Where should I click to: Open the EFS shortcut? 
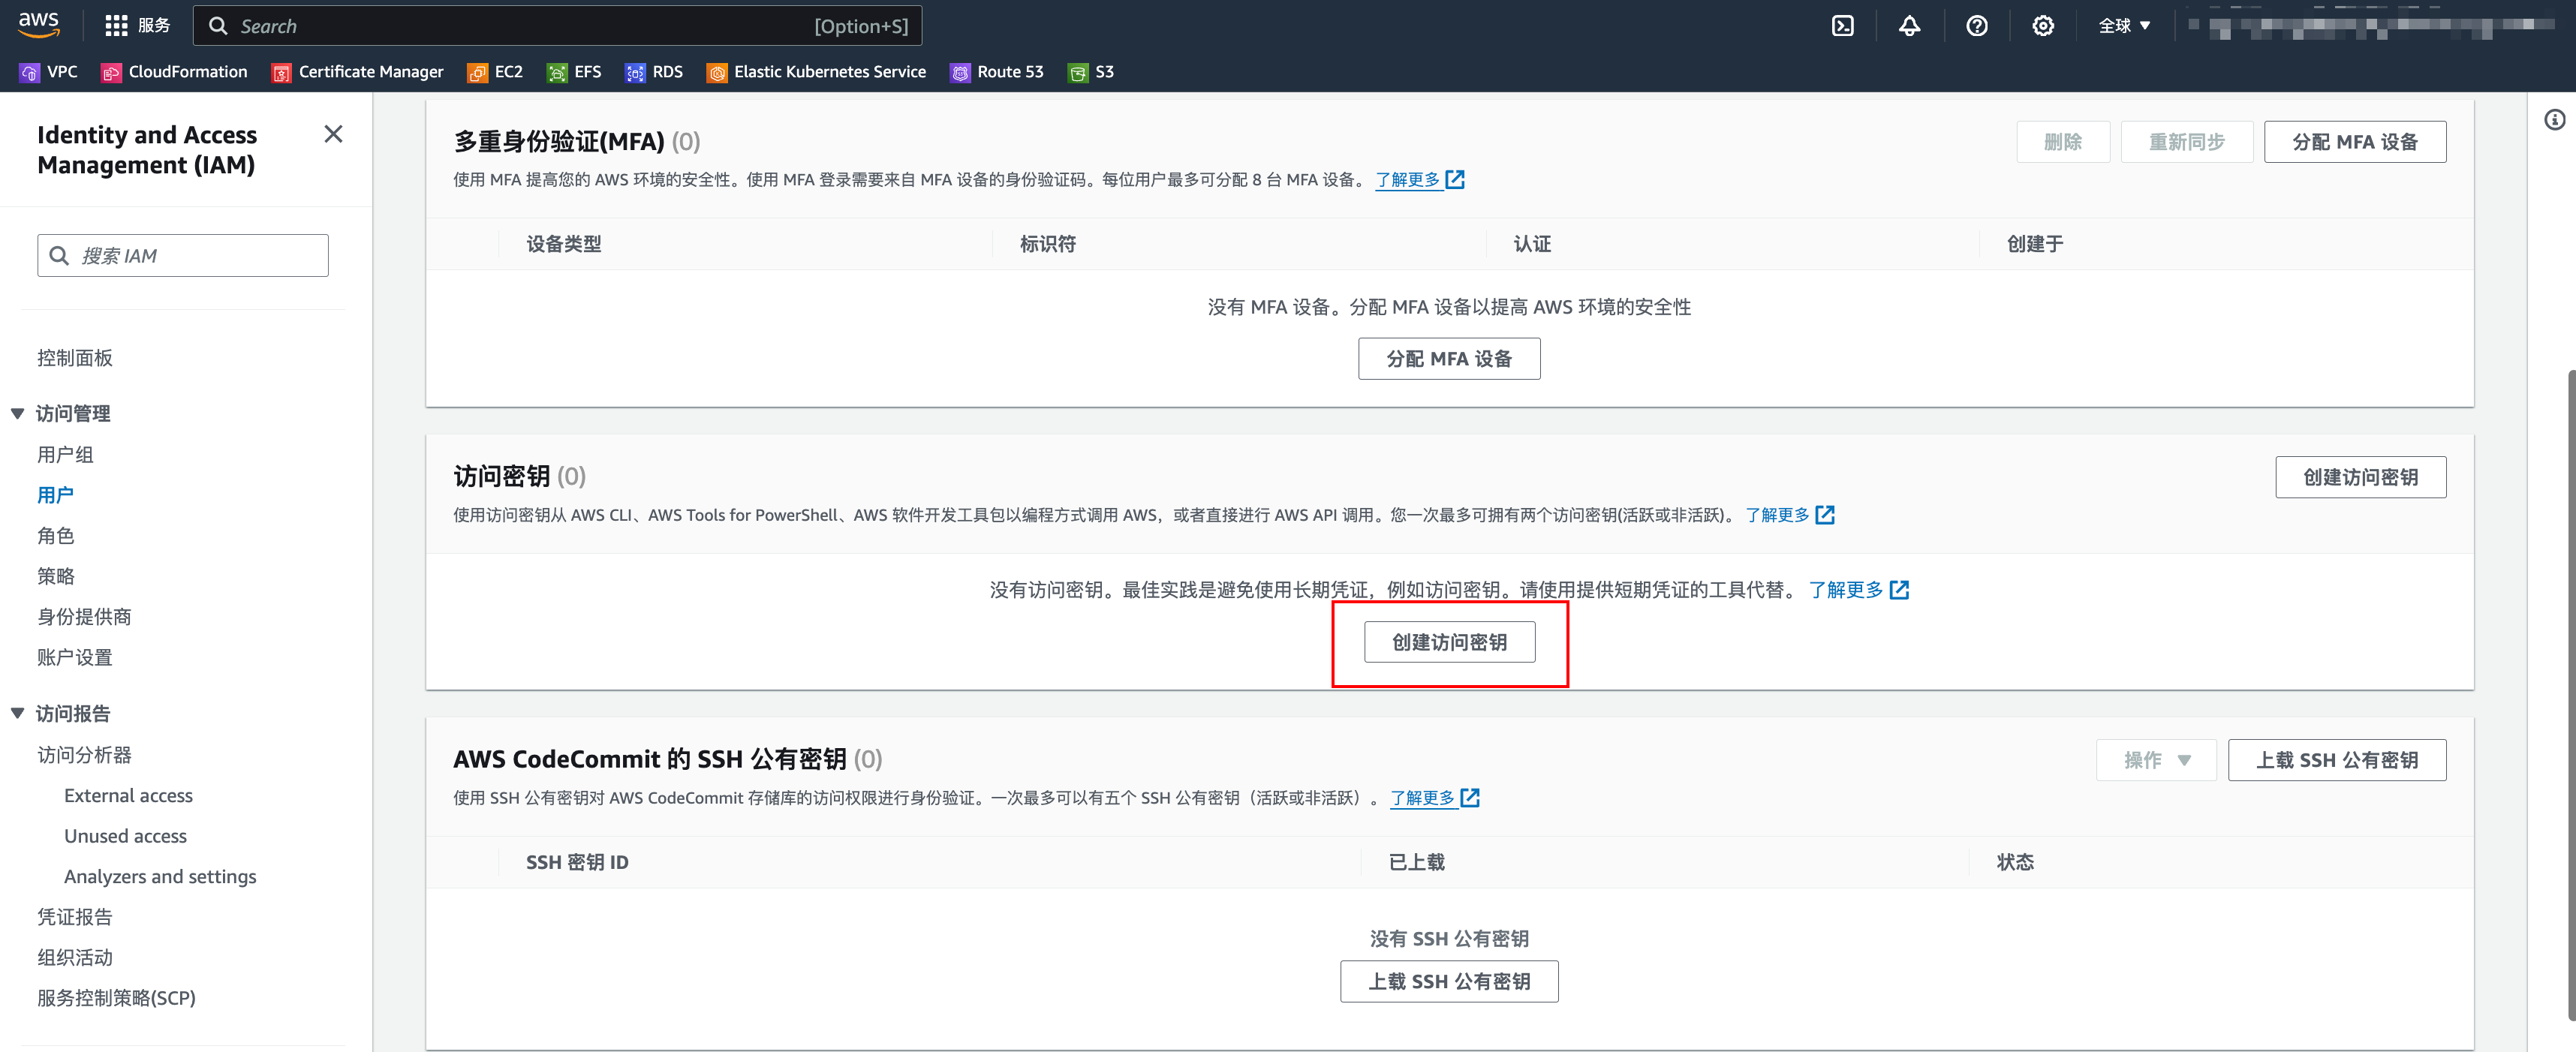[574, 72]
